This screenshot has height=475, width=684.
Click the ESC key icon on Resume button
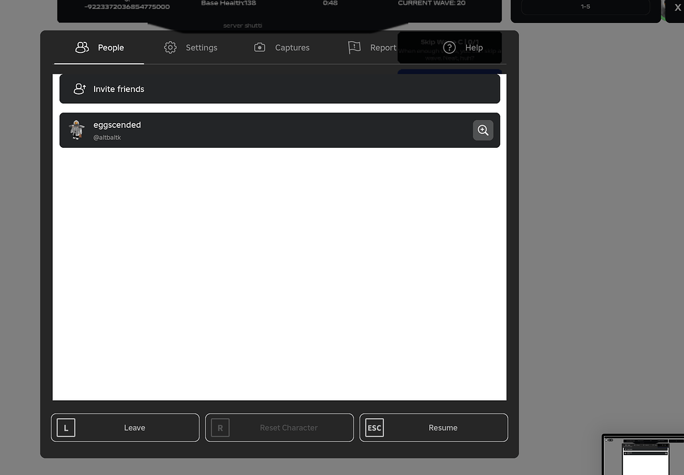374,427
